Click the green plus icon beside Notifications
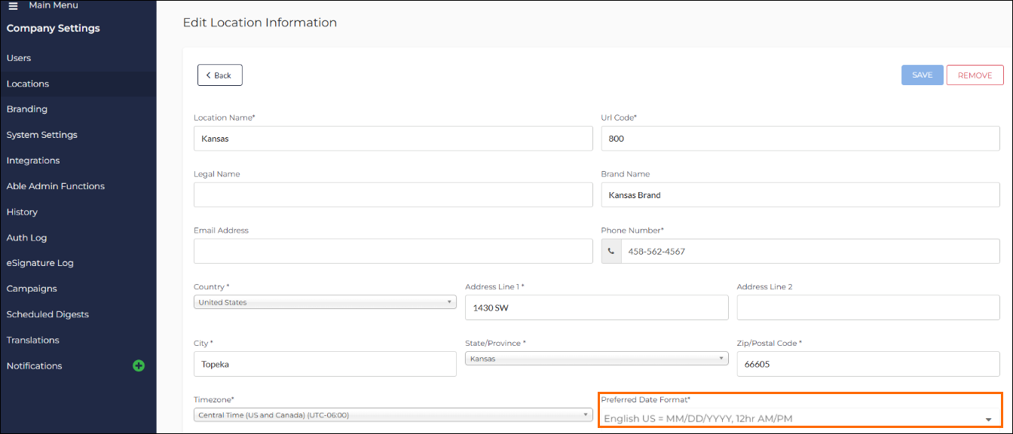The width and height of the screenshot is (1013, 434). click(x=139, y=365)
